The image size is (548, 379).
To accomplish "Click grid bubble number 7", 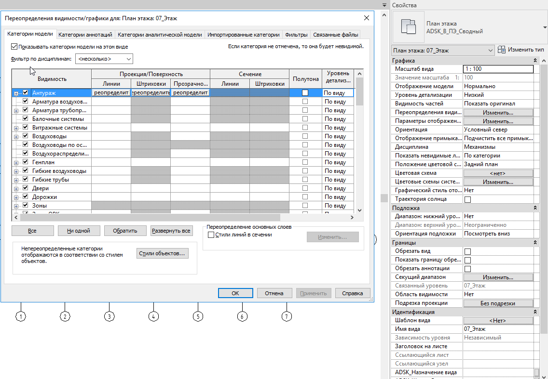I will pyautogui.click(x=287, y=316).
